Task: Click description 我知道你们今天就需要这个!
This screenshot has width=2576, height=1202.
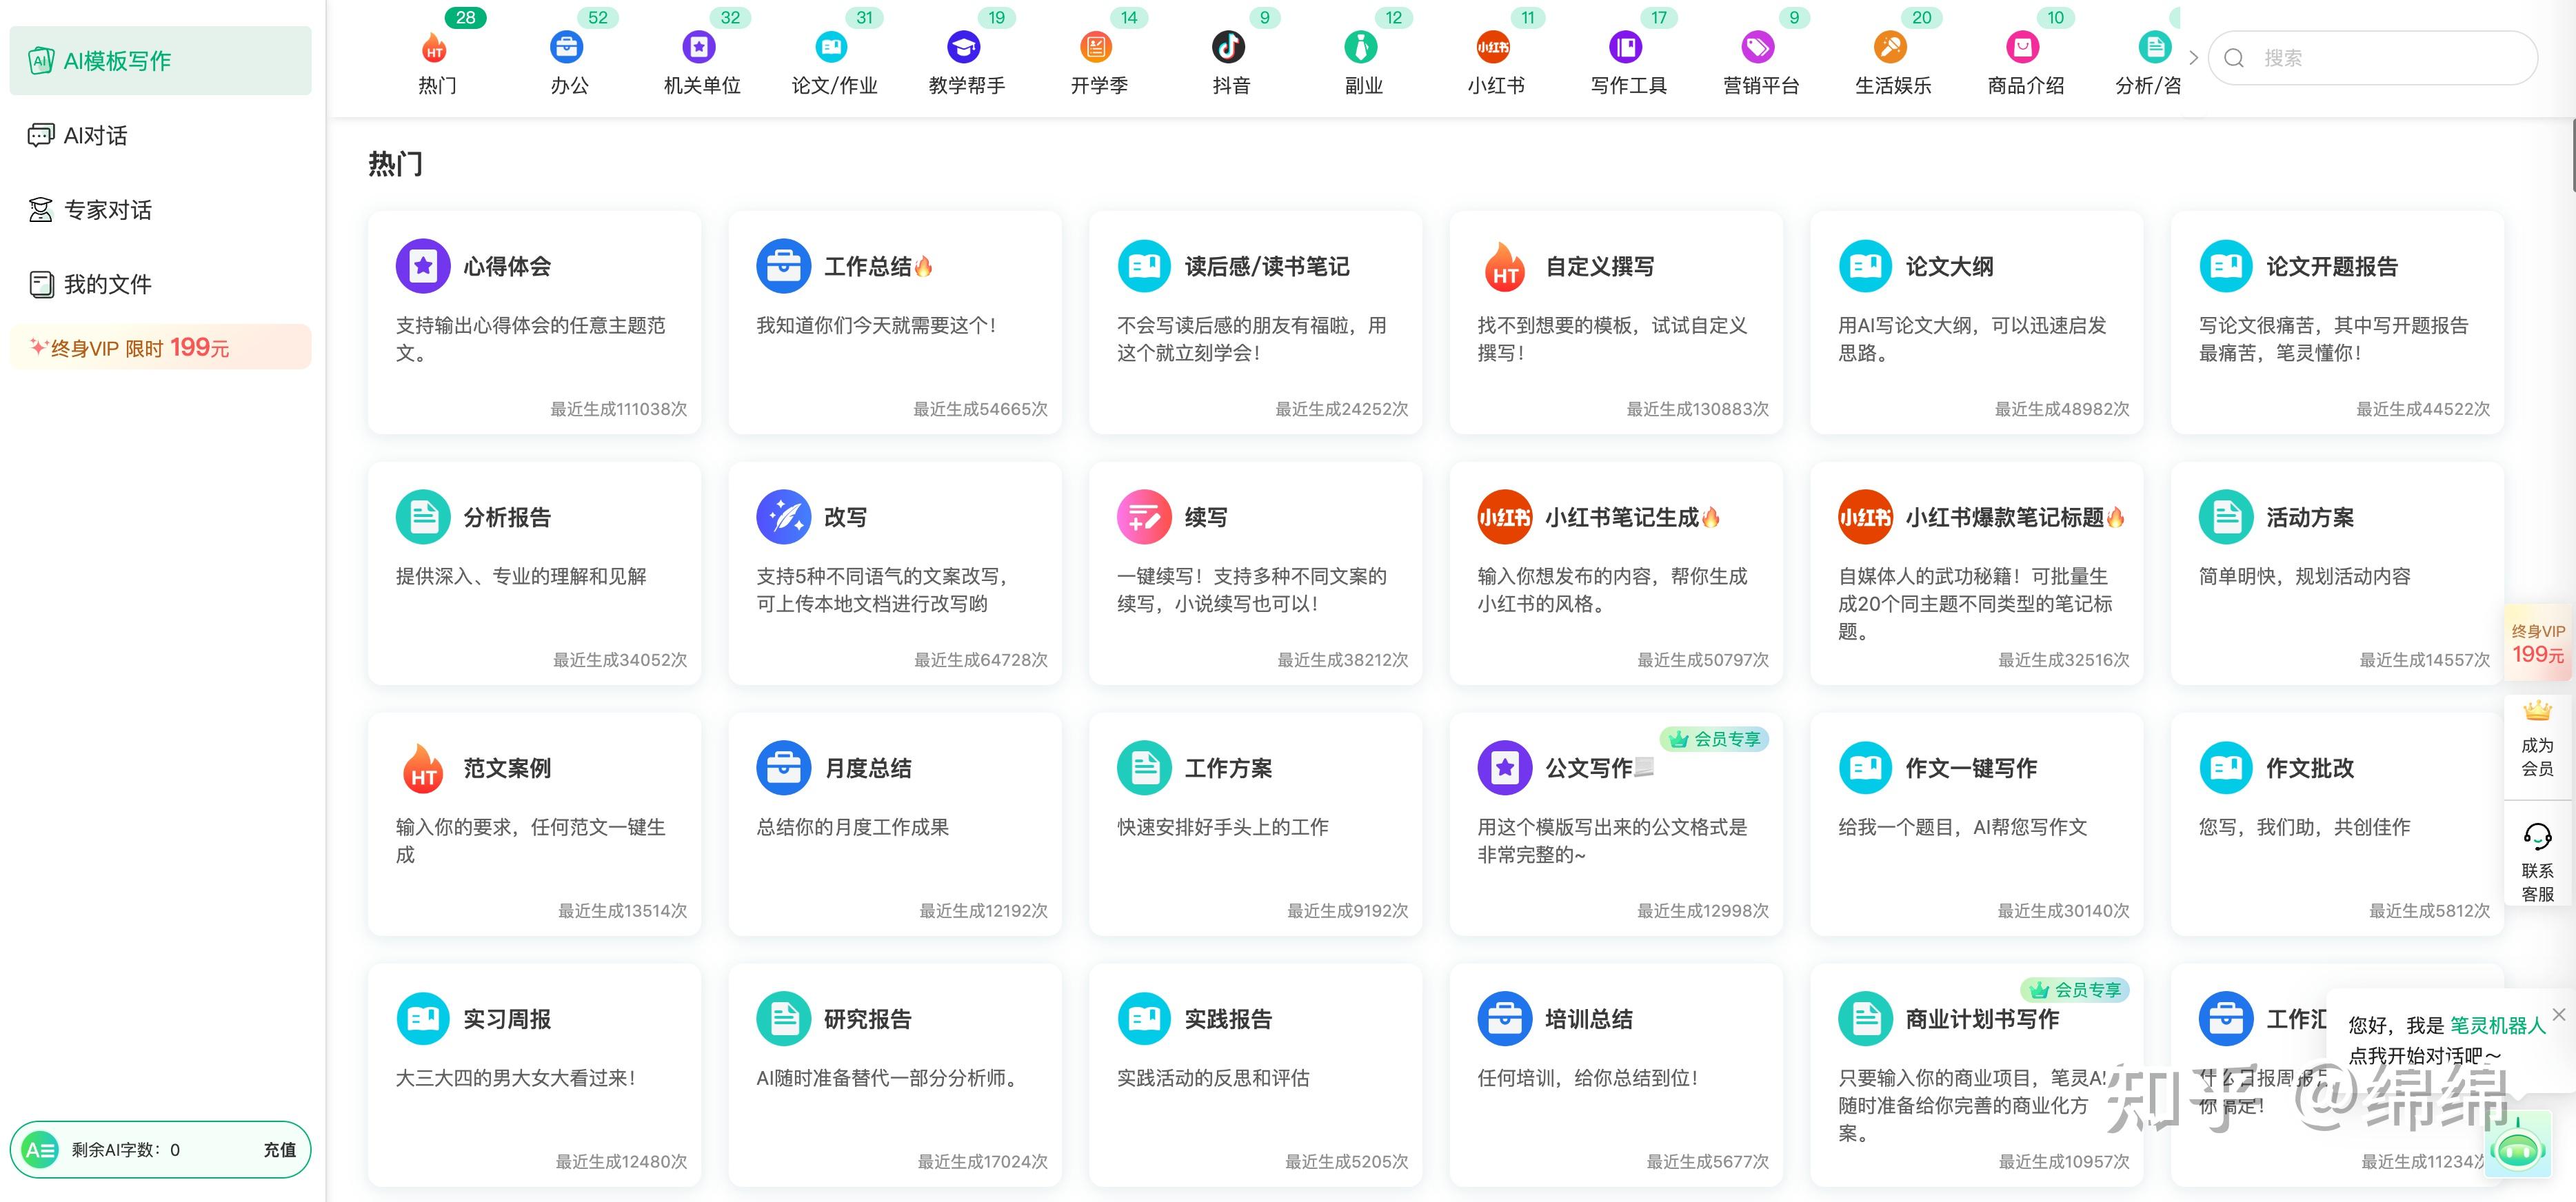Action: click(x=876, y=326)
